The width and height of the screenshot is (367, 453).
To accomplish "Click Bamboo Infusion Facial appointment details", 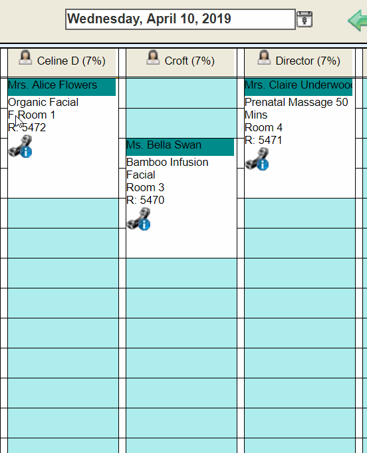I will coord(168,169).
